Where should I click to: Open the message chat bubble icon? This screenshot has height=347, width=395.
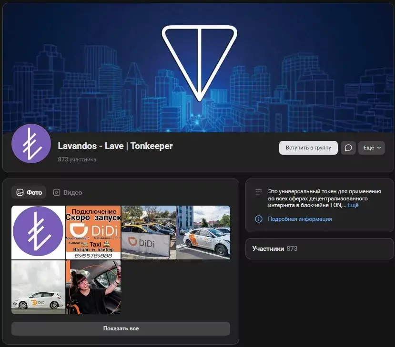click(x=348, y=148)
